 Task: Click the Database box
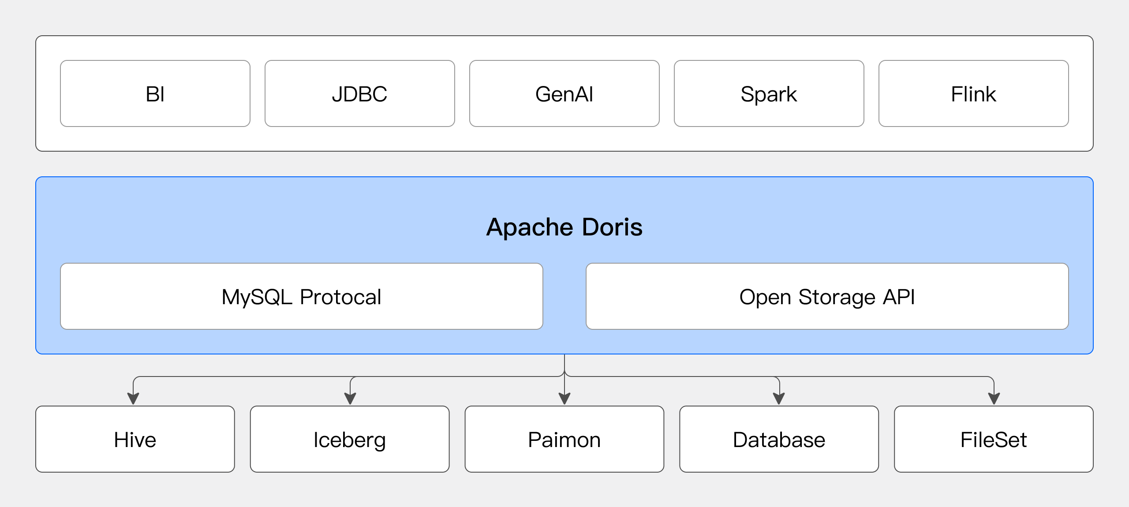(x=779, y=440)
